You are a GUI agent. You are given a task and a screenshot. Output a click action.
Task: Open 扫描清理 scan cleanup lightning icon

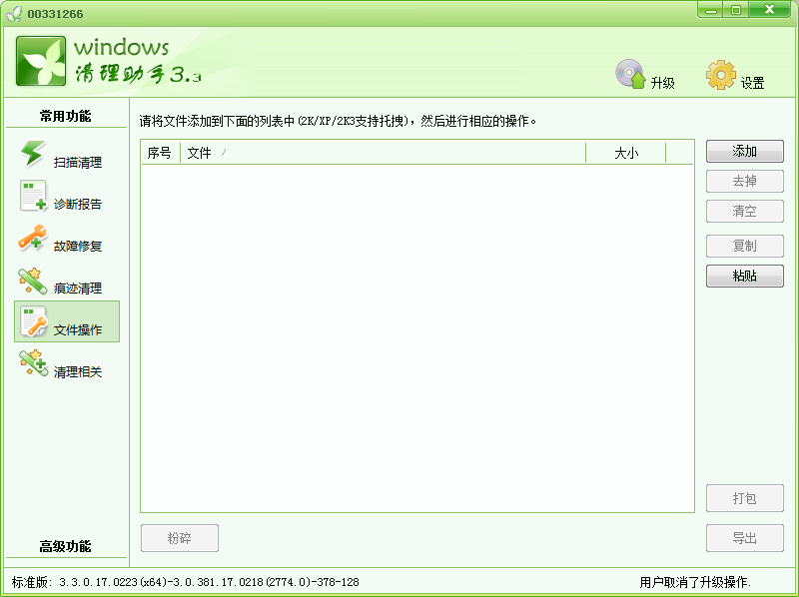click(33, 154)
